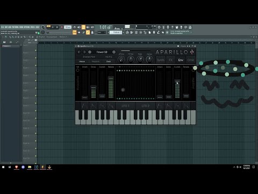Toggle typing keyboard to piano icon
Viewport: 258px width, 194px height.
point(75,32)
